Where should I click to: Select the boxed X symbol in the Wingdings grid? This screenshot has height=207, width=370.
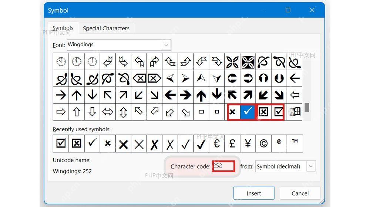point(263,112)
